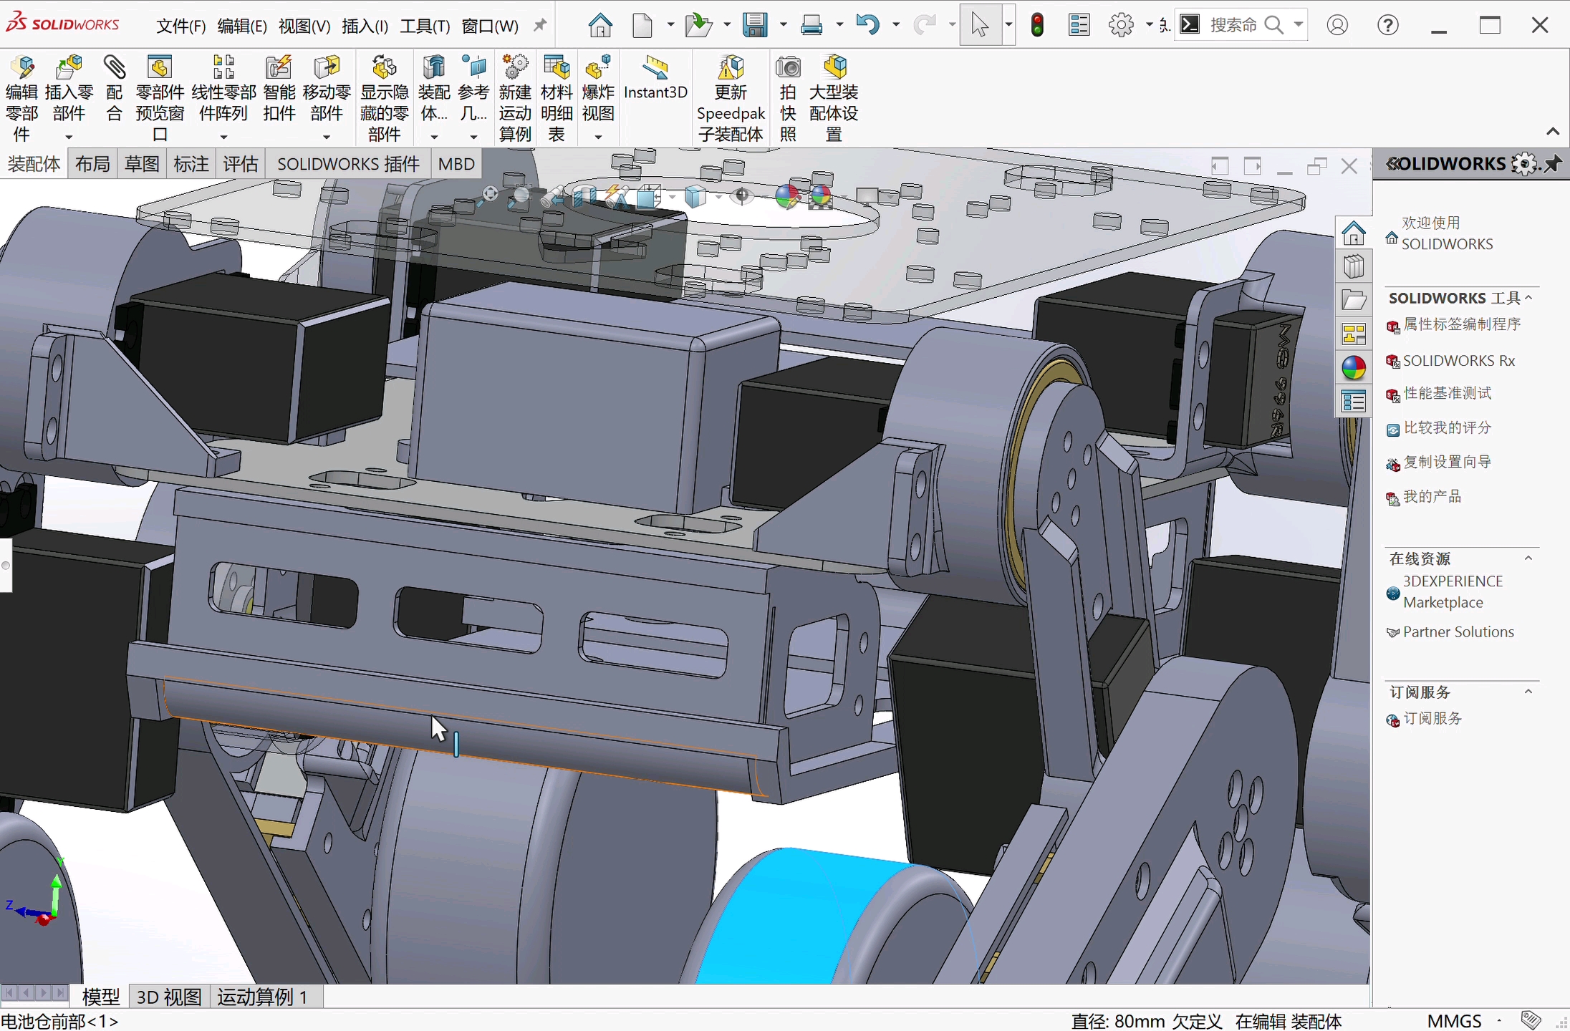Click the Rebuild traffic light icon
The image size is (1570, 1031).
click(x=1037, y=26)
